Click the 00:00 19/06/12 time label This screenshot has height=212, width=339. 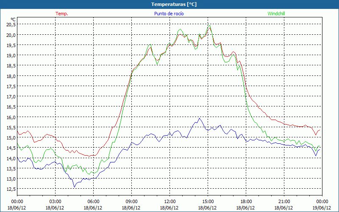(x=322, y=205)
